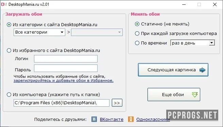
Task: Open the empty subcategory dropdown
Action: tap(97, 32)
